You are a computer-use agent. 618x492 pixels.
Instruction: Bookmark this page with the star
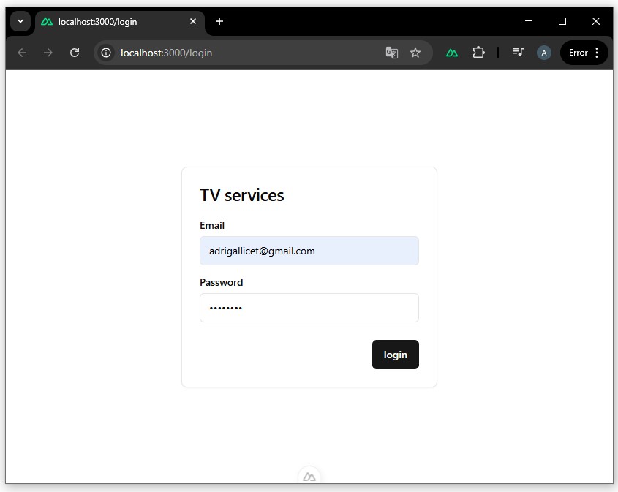pyautogui.click(x=415, y=53)
